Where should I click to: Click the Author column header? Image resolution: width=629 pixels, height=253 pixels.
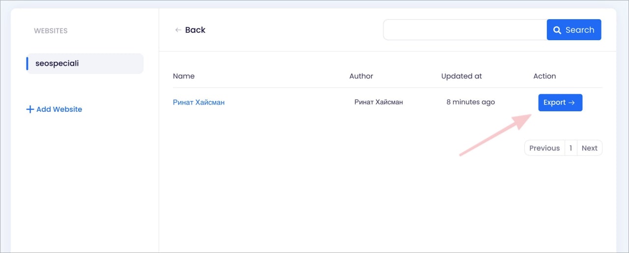pos(361,76)
